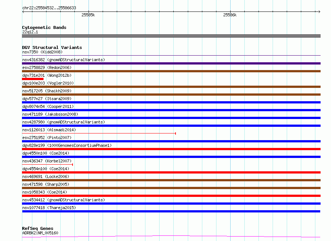Select variant label nsv1077418 (Thareja2015)
The image size is (331, 241).
[49, 208]
